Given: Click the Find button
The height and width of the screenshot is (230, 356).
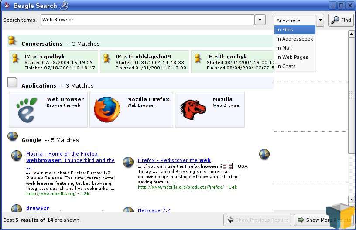Looking at the screenshot, I should 341,20.
